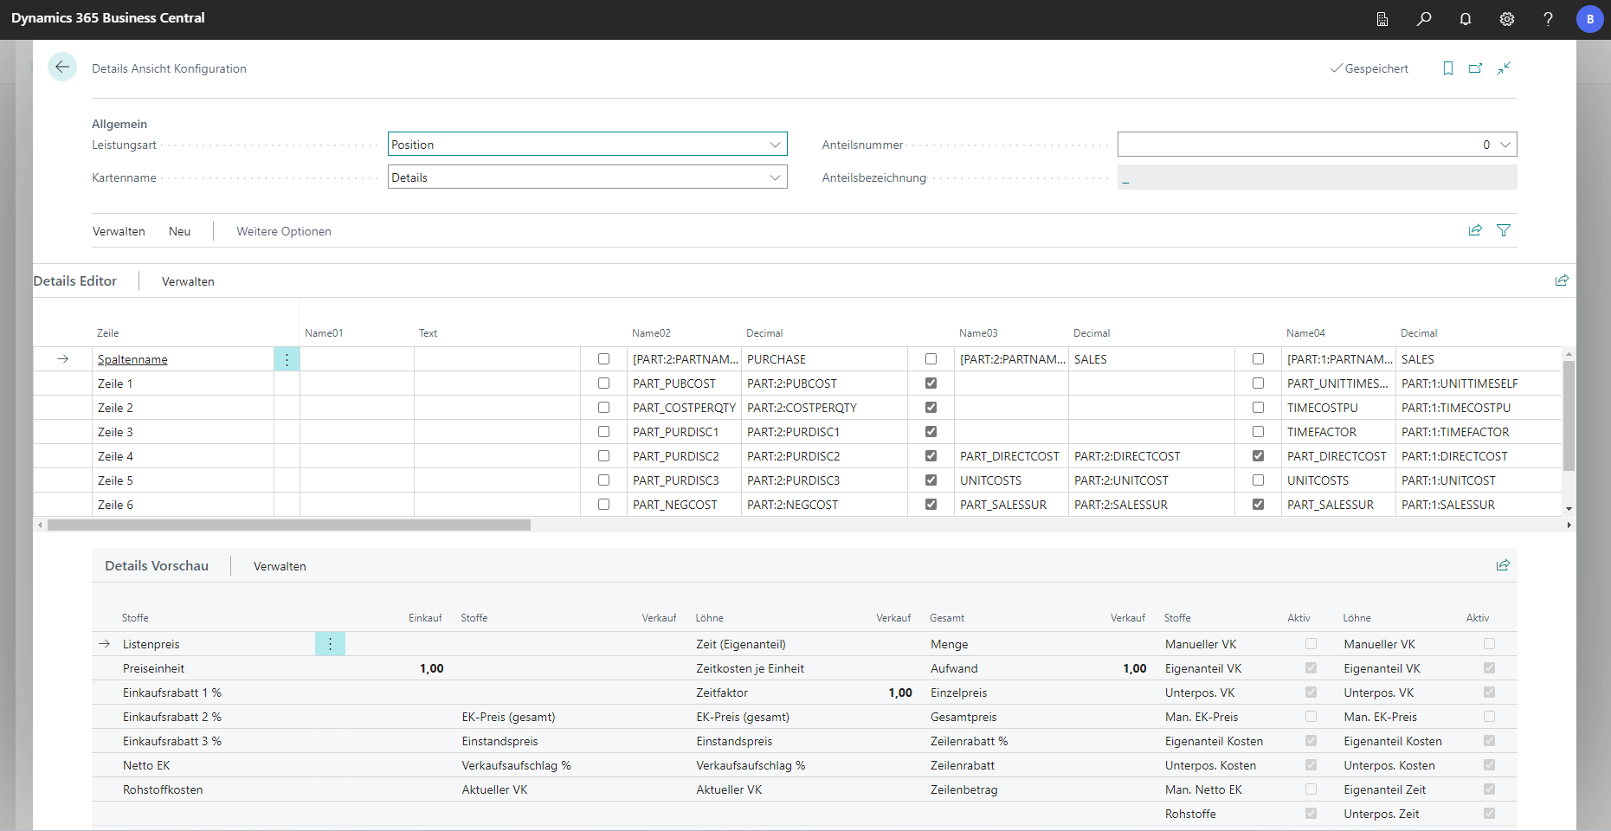Toggle the Spaltenname row checkbox before Name03
Image resolution: width=1611 pixels, height=831 pixels.
coord(931,359)
